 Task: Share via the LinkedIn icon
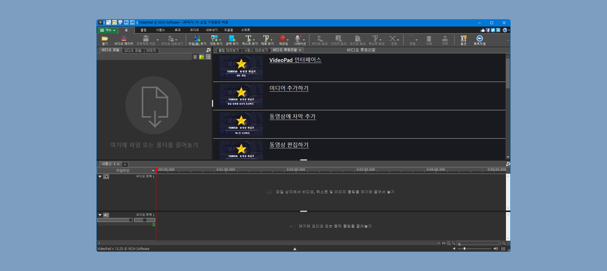tap(498, 30)
